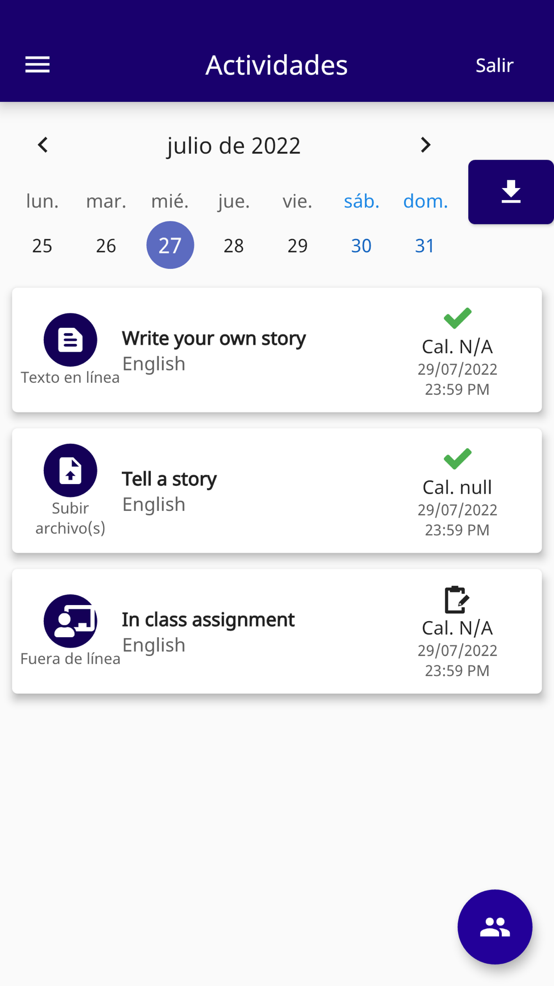Open the hamburger navigation menu
Screen dimensions: 554x986
coord(38,65)
